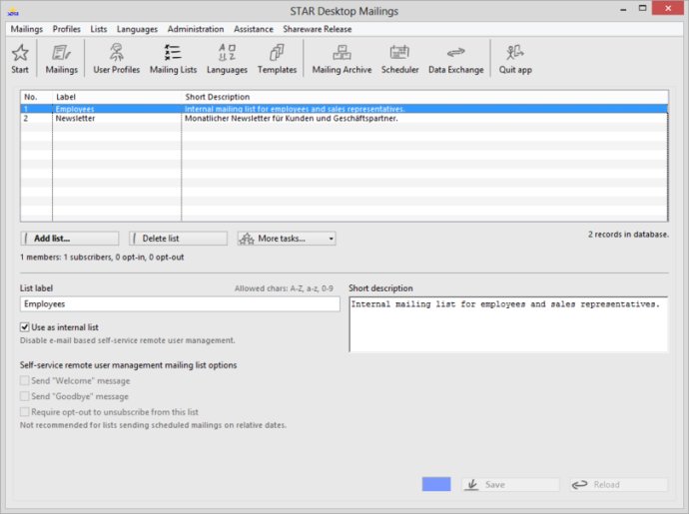
Task: Open the Assistance menu
Action: point(253,29)
